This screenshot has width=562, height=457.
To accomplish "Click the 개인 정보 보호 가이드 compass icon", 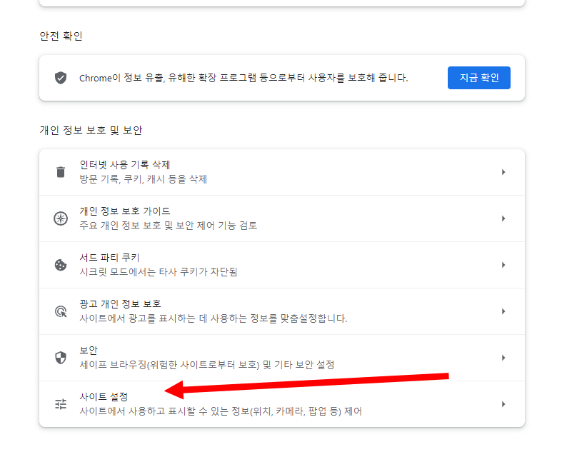I will tap(61, 219).
